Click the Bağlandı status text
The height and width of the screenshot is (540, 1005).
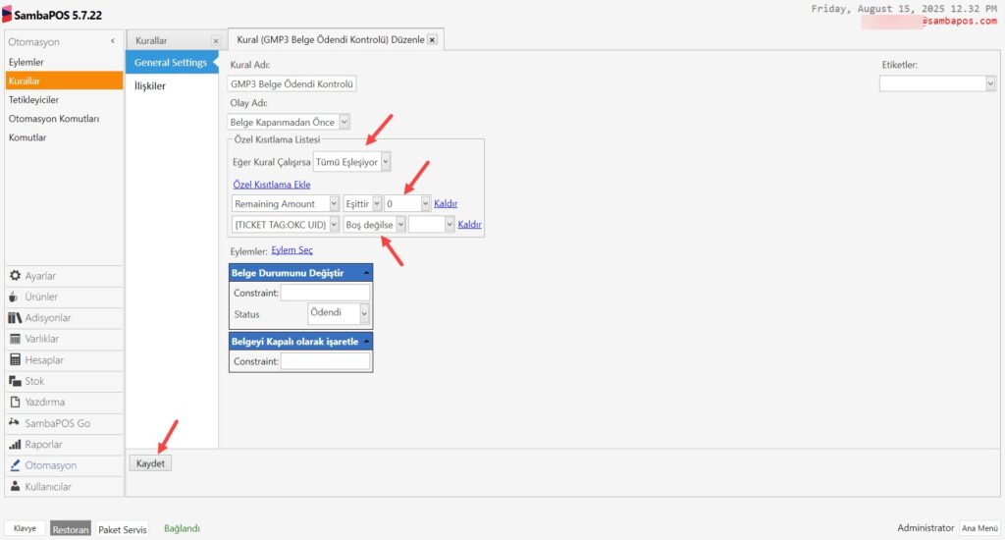pos(182,528)
